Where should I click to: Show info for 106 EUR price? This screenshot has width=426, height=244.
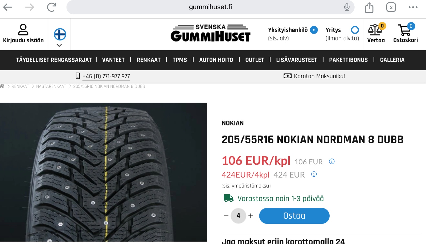pyautogui.click(x=332, y=161)
